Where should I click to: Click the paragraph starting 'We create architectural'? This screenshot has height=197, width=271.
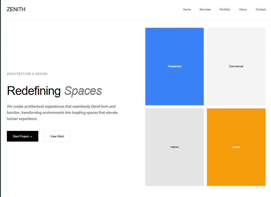click(61, 107)
